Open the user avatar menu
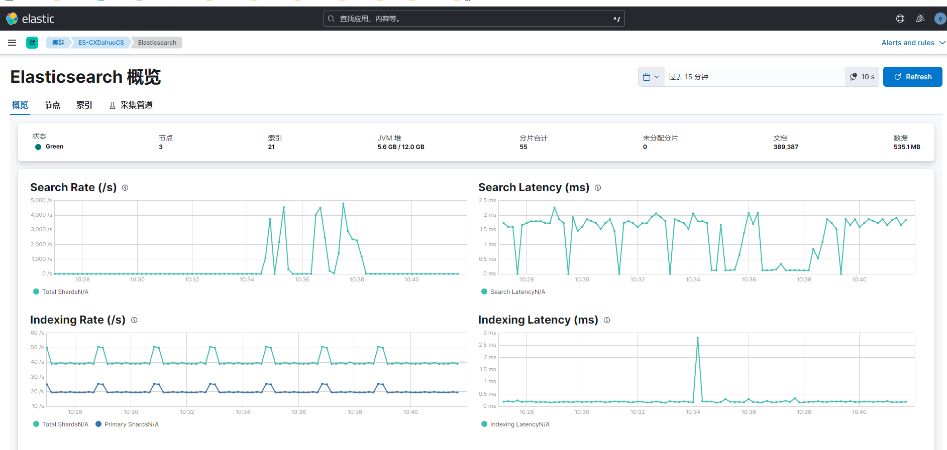Viewport: 947px width, 450px height. pyautogui.click(x=940, y=19)
